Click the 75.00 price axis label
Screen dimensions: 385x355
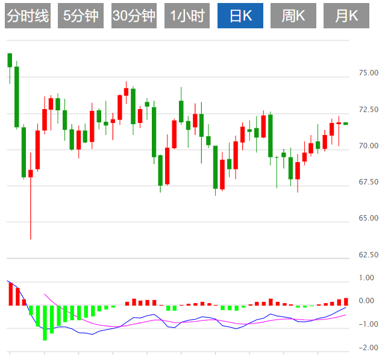[x=368, y=73]
